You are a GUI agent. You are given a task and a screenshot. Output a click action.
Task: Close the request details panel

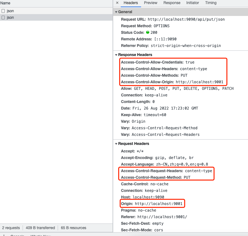click(117, 3)
